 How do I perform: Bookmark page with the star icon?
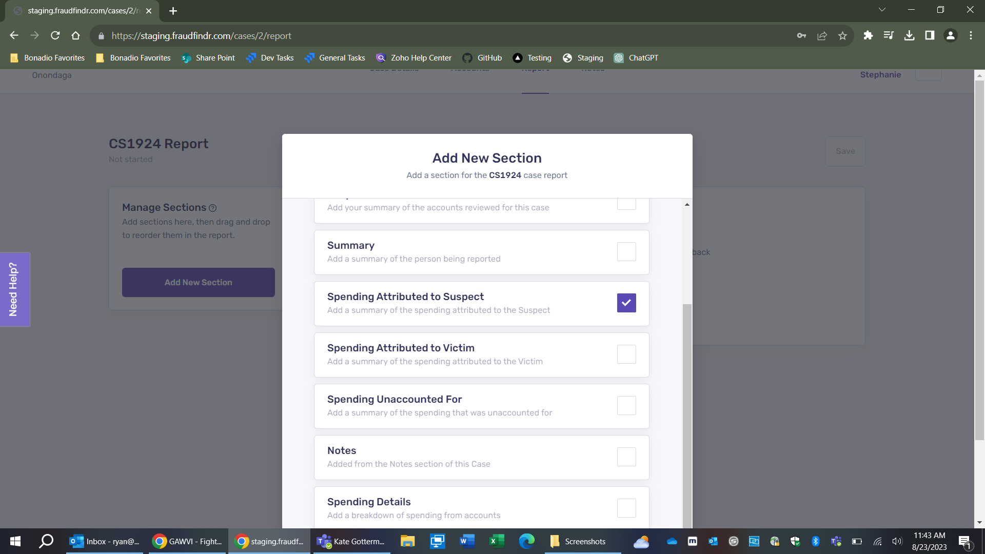pos(842,35)
